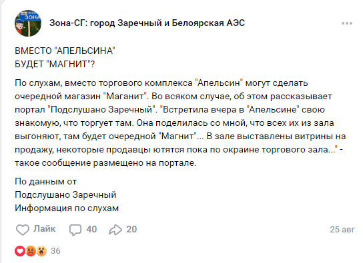Click the headline ВМЕСТО "АПЕЛЬСИНА"
This screenshot has height=263, width=363.
(65, 51)
